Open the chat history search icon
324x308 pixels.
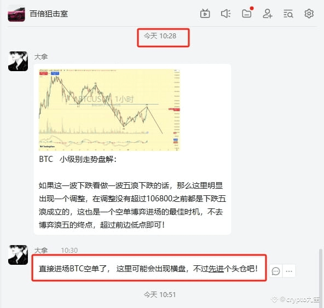point(288,14)
